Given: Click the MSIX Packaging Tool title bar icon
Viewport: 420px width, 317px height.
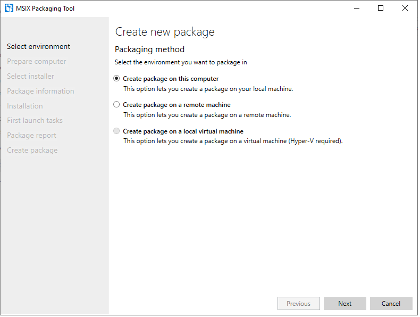Looking at the screenshot, I should pyautogui.click(x=9, y=8).
